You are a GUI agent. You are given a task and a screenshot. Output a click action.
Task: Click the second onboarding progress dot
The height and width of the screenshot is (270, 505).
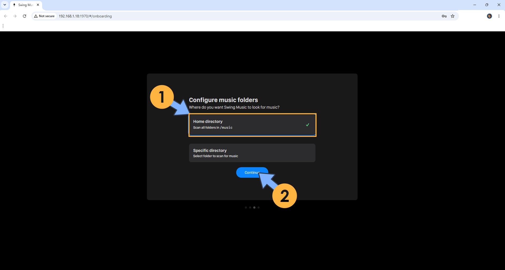[x=250, y=208]
